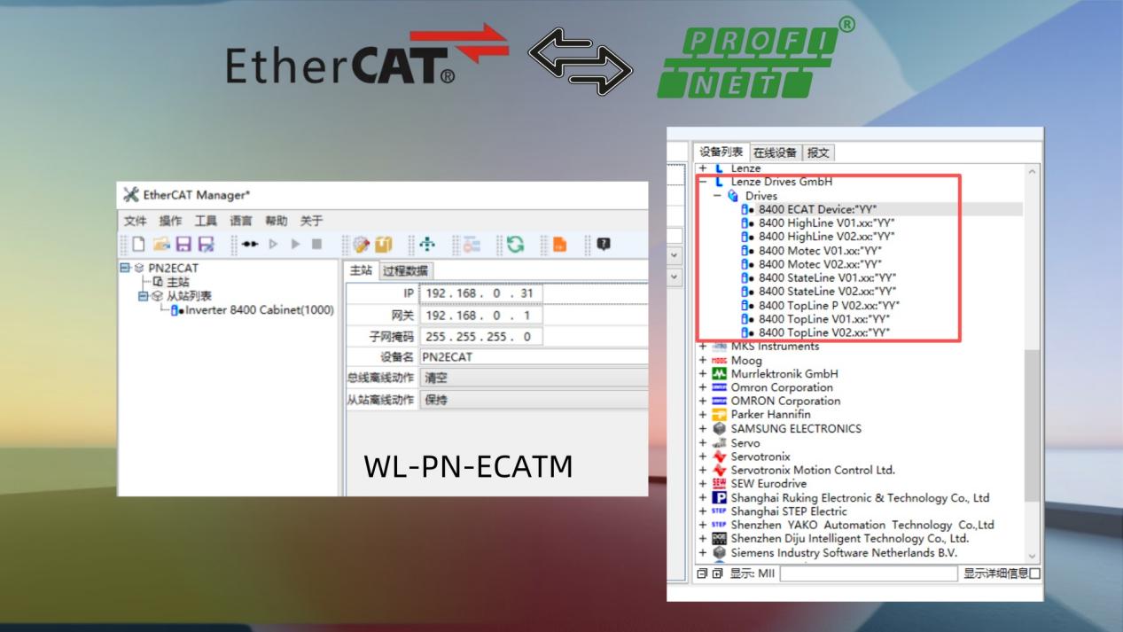Click the edit pencil toolbar icon

(361, 244)
